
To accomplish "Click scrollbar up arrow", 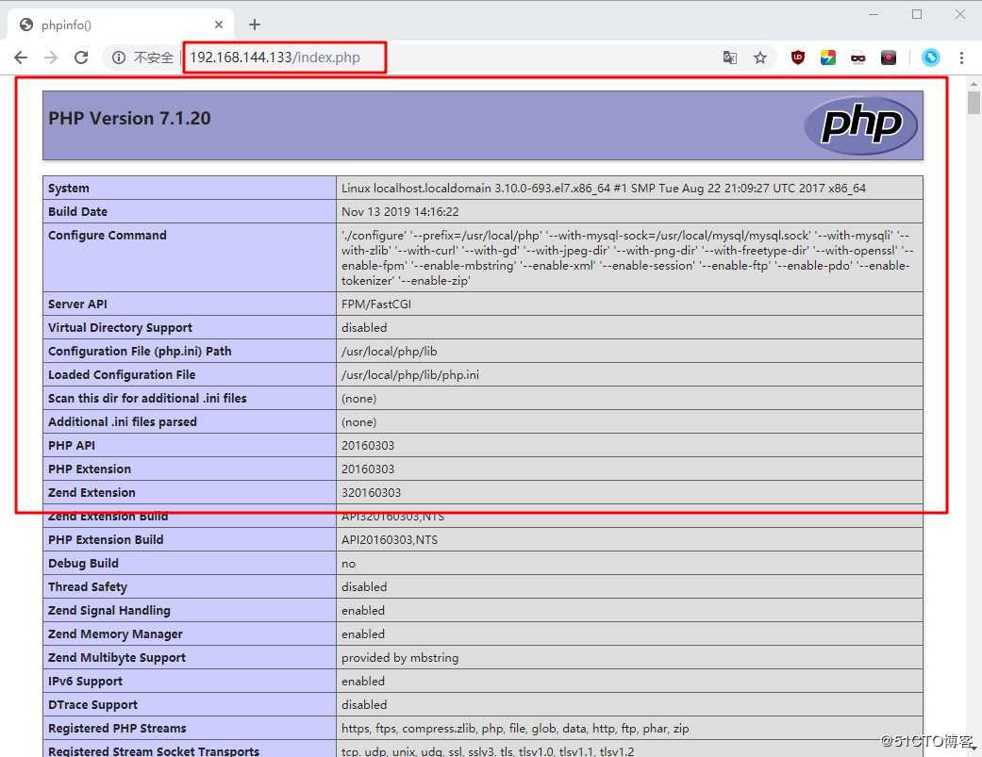I will point(974,84).
